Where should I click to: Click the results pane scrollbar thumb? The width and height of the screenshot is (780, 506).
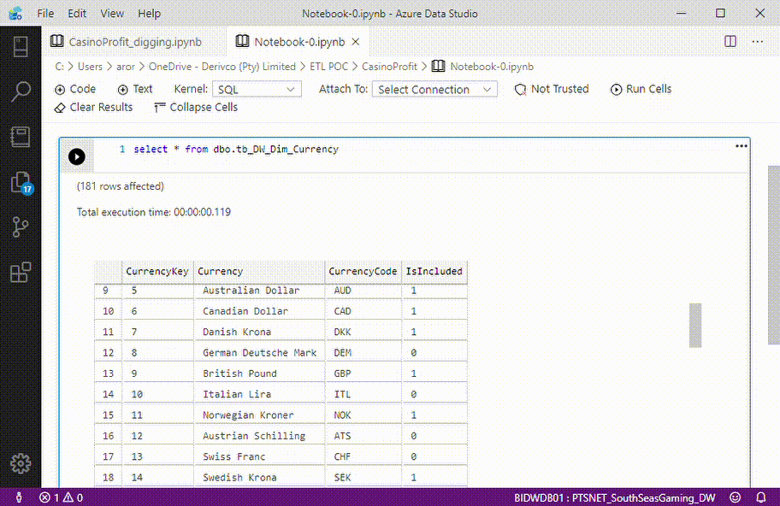695,326
